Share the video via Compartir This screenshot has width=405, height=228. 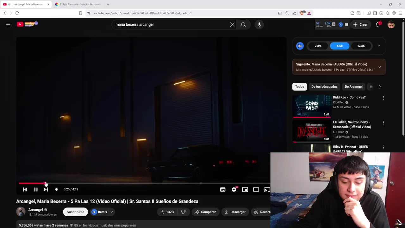[205, 212]
